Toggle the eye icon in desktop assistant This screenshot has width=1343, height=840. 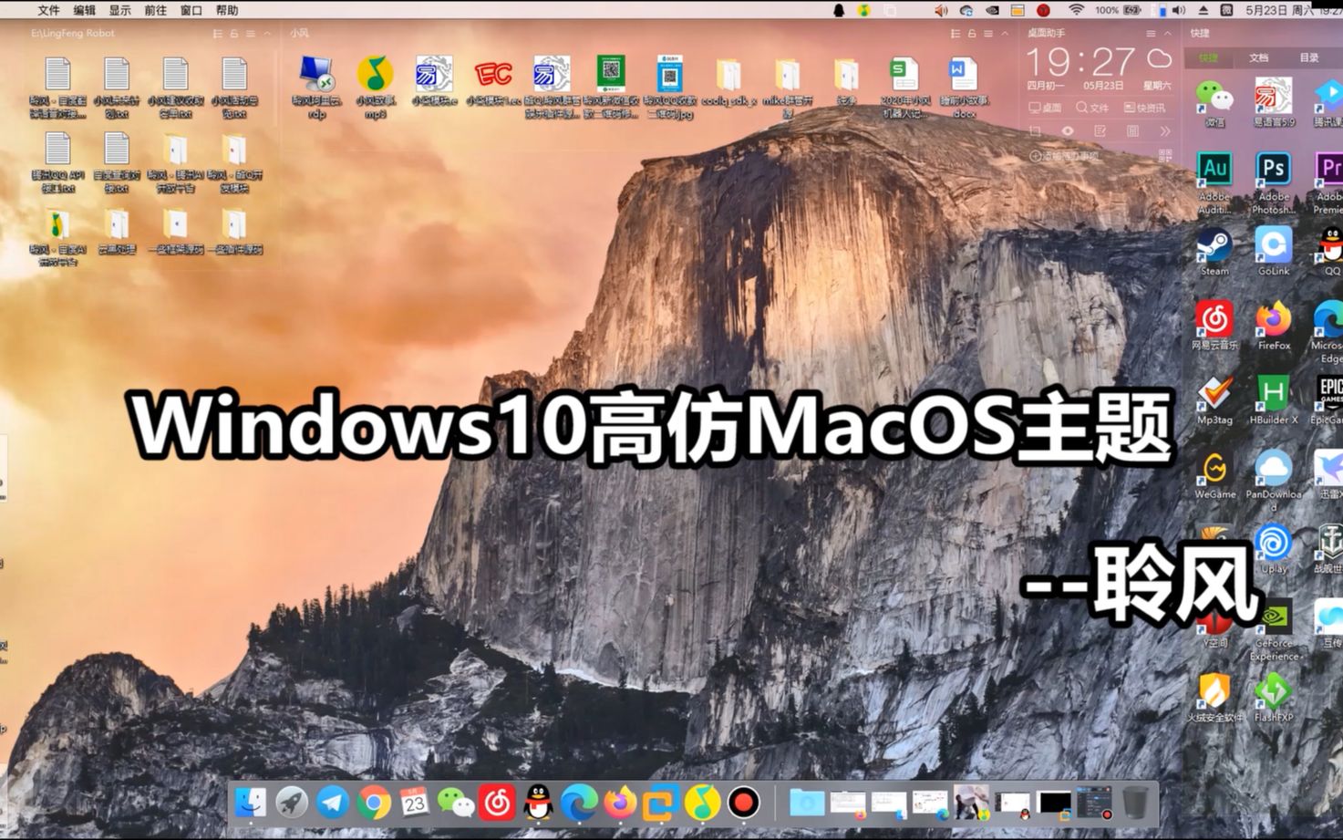point(1068,131)
